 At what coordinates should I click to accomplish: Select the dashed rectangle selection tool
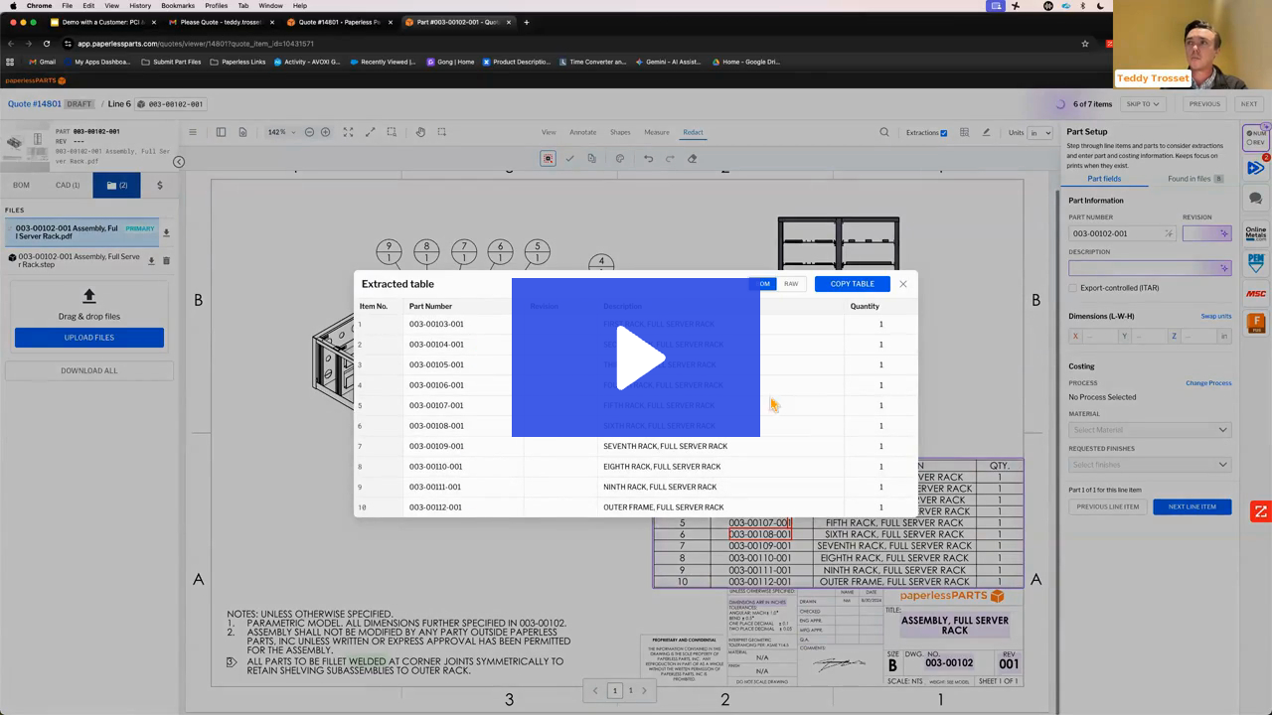442,132
